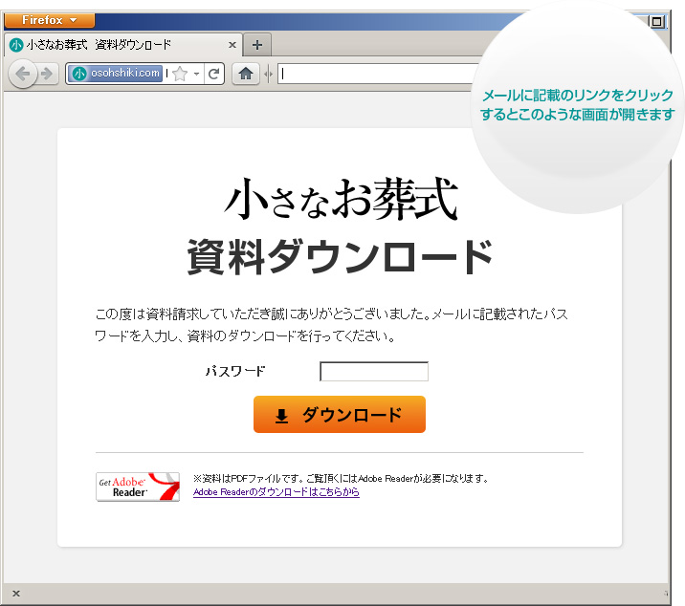Click the パスワード label
This screenshot has width=685, height=606.
(235, 371)
